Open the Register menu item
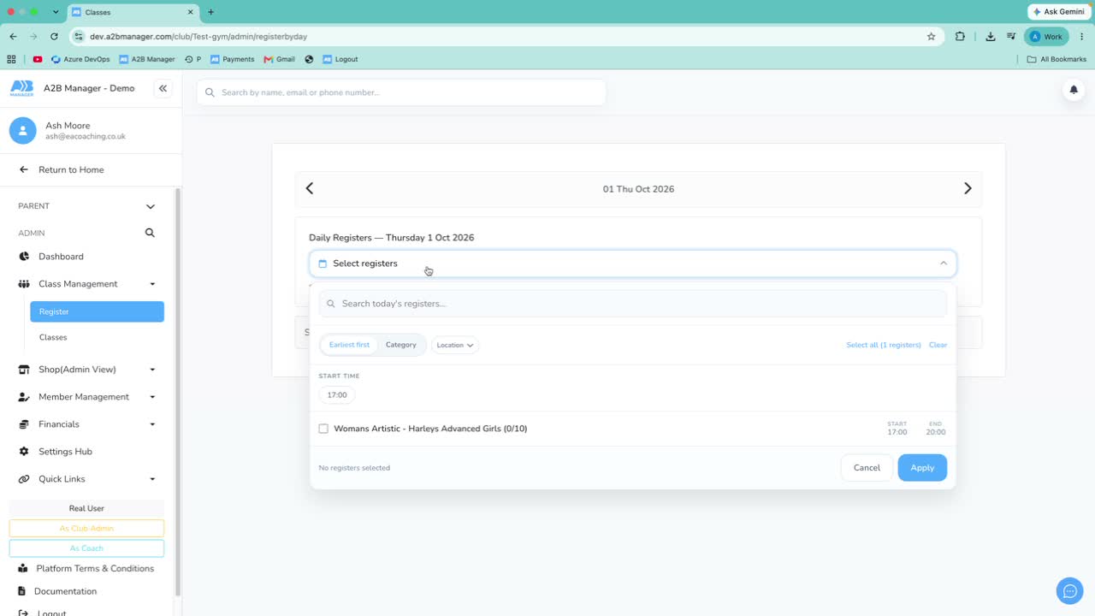The width and height of the screenshot is (1095, 616). point(97,311)
